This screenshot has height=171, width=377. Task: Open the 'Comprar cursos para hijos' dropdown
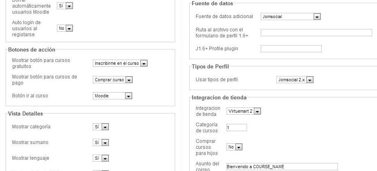point(234,147)
